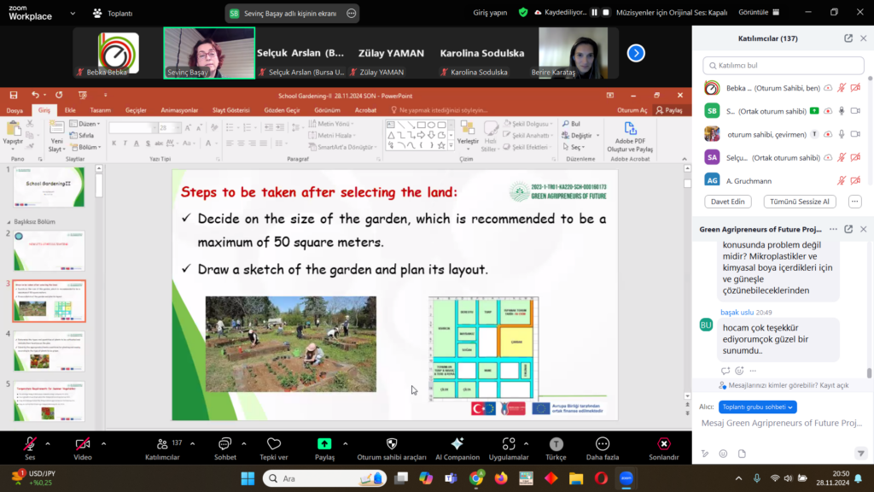874x492 pixels.
Task: Pause the recording in the top bar
Action: pos(594,13)
